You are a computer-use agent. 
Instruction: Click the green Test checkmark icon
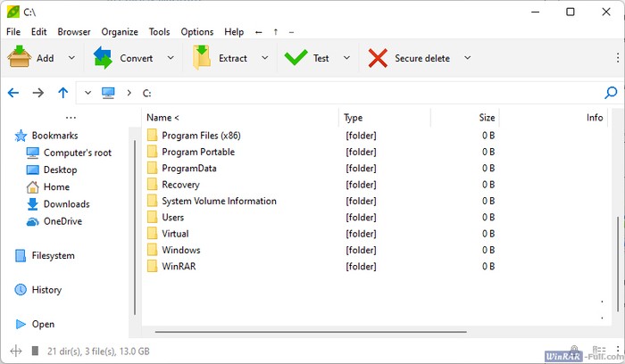coord(296,58)
